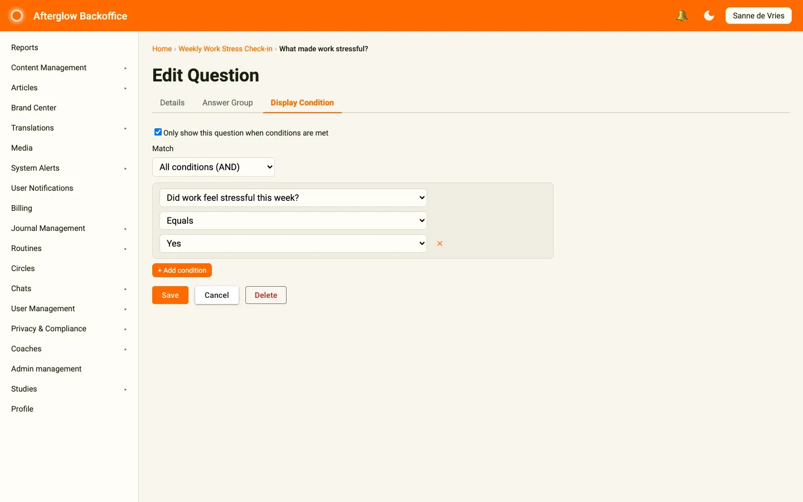The image size is (803, 502).
Task: Click the Afterglow logo circle icon
Action: pos(17,16)
